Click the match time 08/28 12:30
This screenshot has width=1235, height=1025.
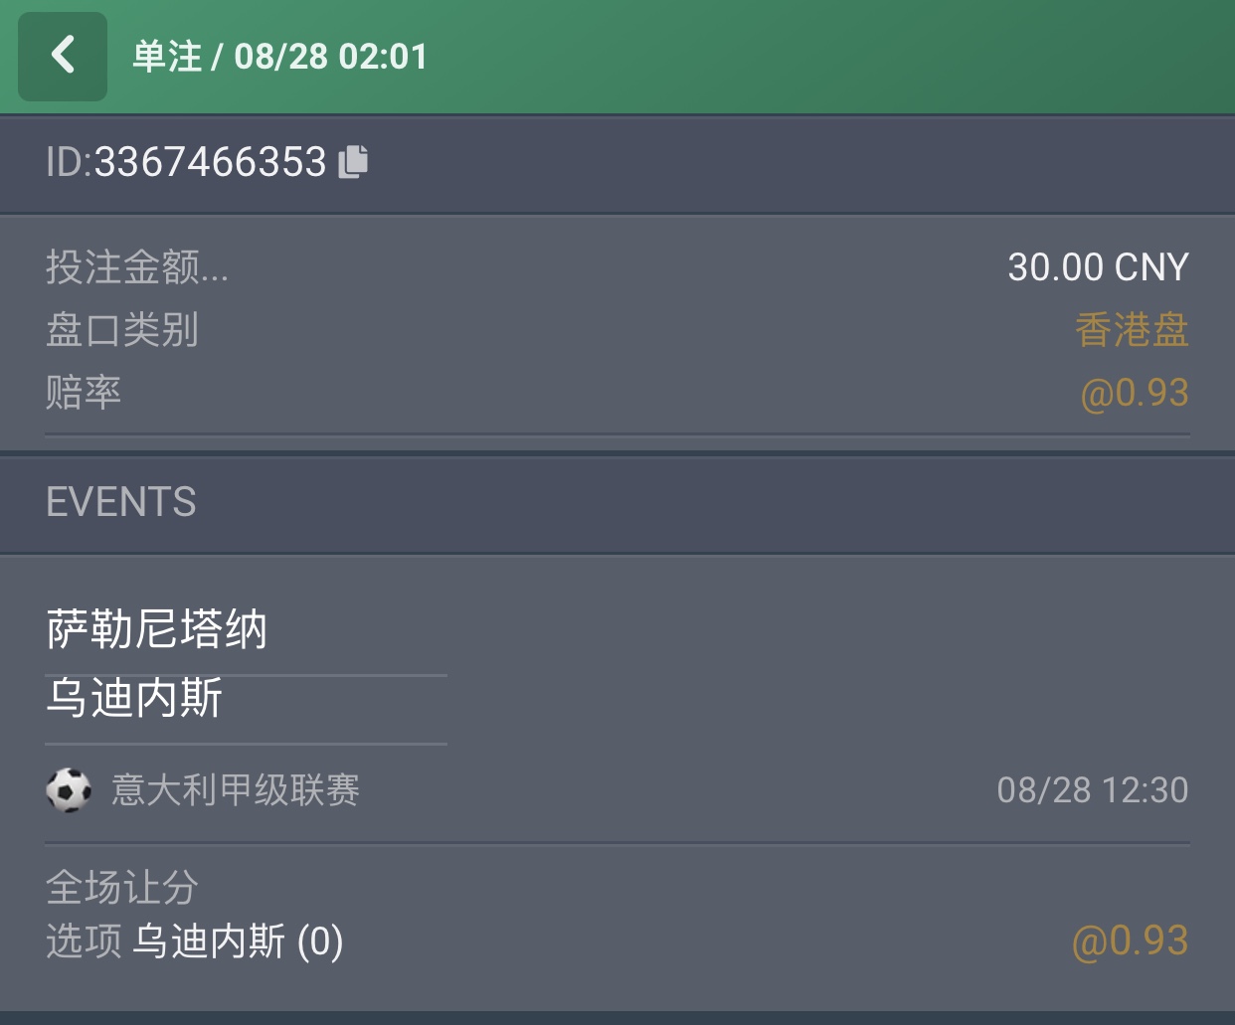click(x=1092, y=790)
